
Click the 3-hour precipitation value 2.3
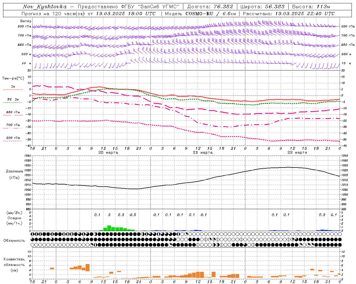pos(121,215)
